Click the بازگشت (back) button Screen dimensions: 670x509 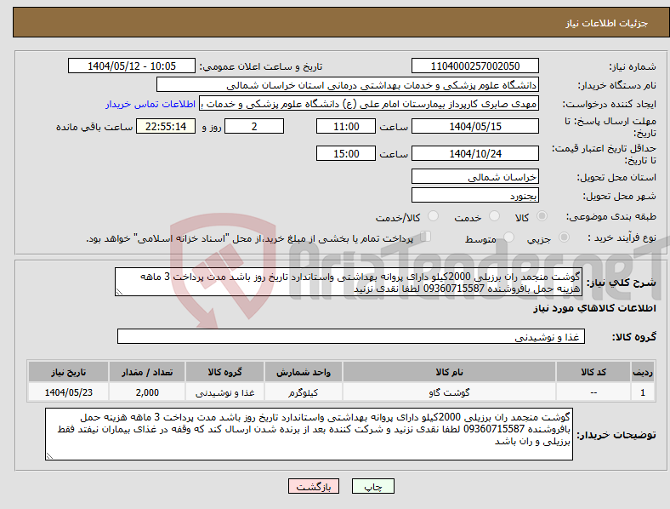coord(314,486)
